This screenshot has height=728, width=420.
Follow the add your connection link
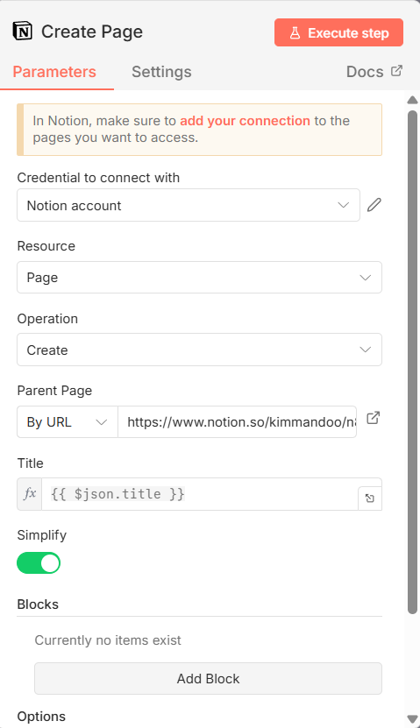[245, 121]
